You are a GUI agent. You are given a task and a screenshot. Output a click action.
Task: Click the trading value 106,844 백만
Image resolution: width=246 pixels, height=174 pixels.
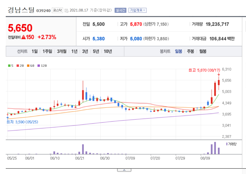click(222, 39)
